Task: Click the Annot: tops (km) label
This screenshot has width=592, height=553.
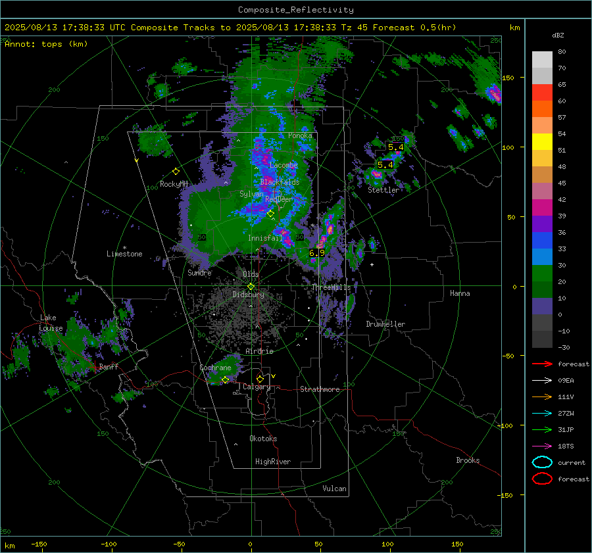Action: click(46, 44)
